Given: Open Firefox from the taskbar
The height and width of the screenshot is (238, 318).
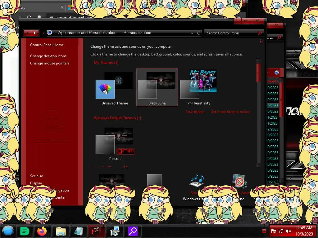Looking at the screenshot, I should point(42,231).
